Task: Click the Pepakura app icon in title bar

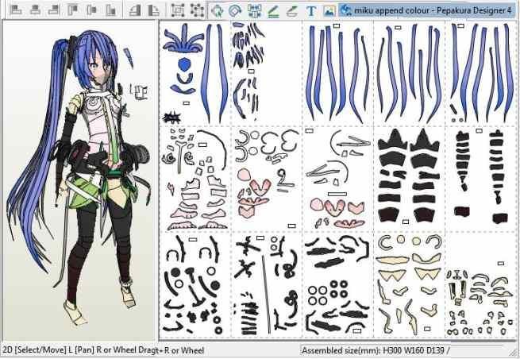Action: pos(346,10)
